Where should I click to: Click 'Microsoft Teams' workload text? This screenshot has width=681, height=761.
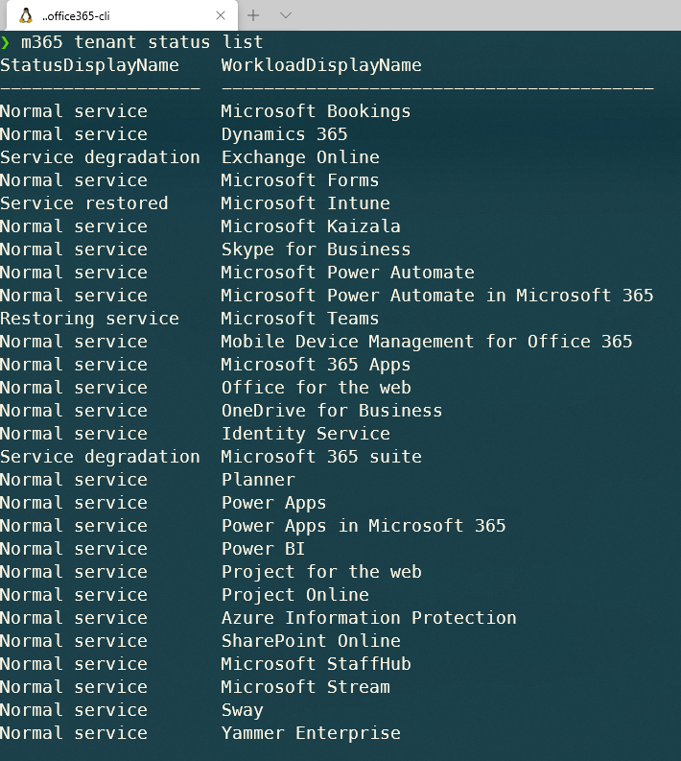point(300,319)
